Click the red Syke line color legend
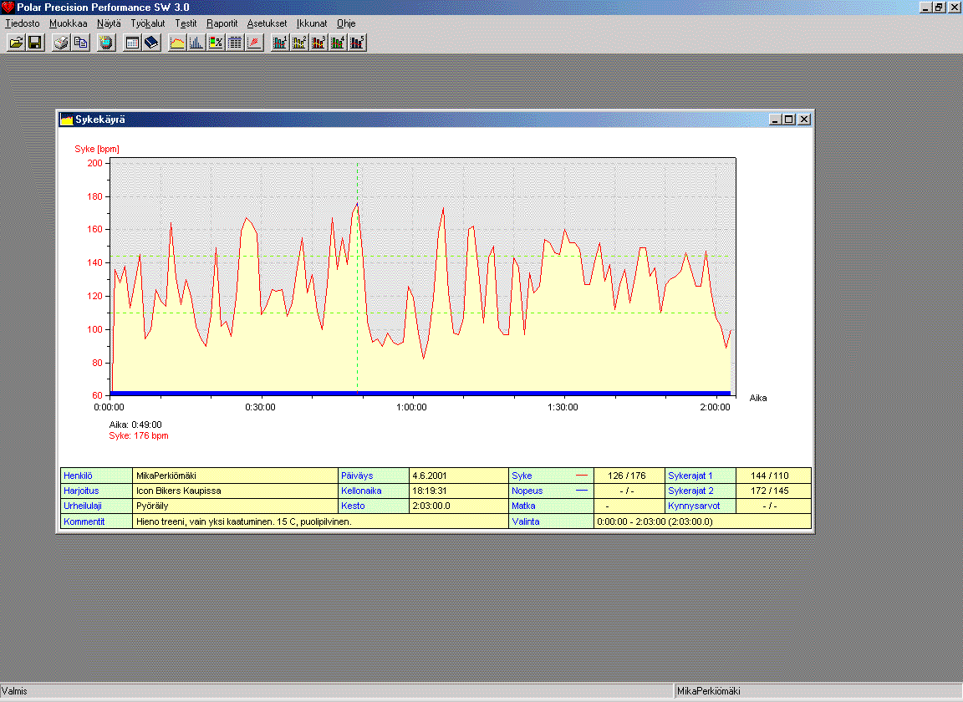 [x=582, y=476]
